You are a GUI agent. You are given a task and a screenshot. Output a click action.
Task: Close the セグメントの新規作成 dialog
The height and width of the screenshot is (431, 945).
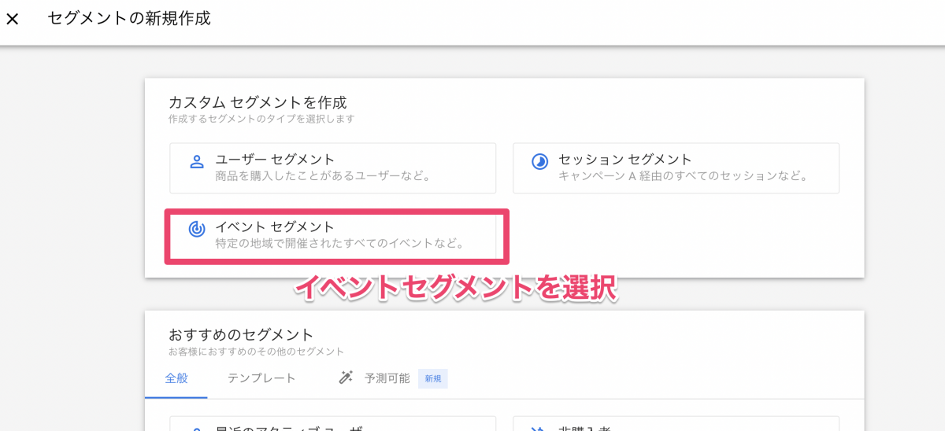pos(13,19)
